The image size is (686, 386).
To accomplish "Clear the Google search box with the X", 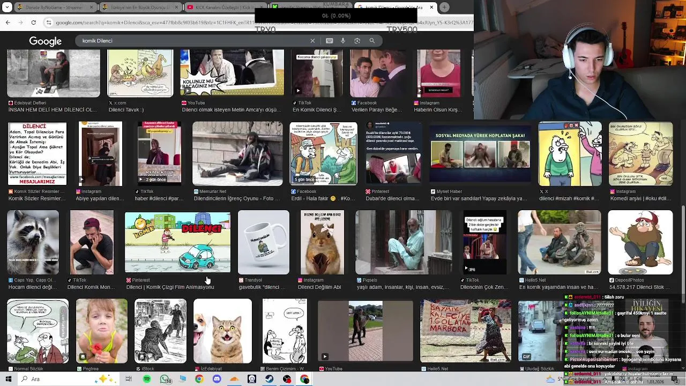I will click(x=312, y=41).
